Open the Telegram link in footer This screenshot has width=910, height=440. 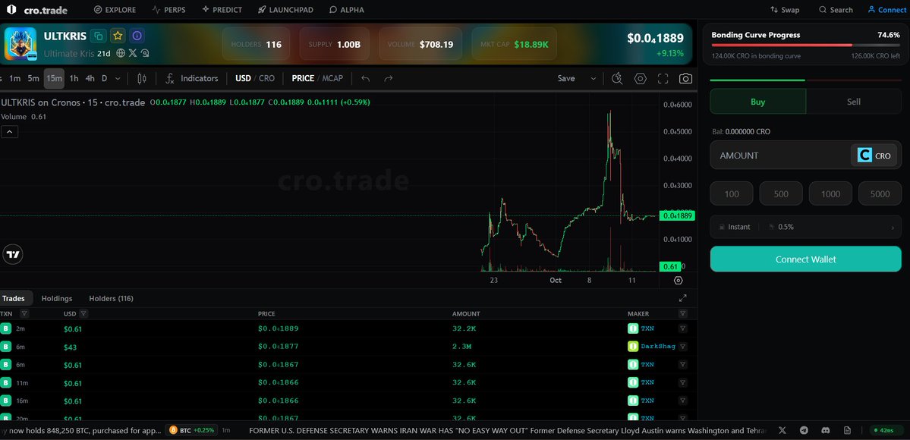[x=804, y=430]
